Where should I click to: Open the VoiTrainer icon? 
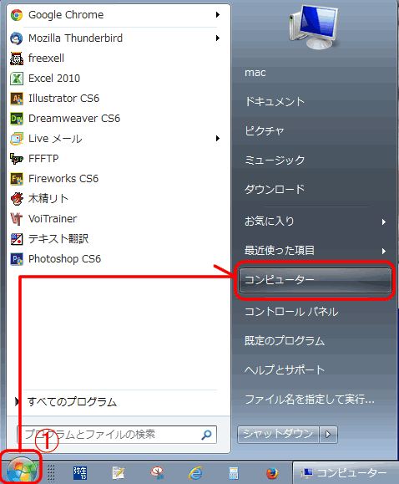point(17,219)
